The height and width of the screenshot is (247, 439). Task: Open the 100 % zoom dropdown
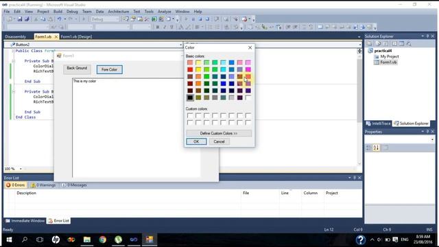(21, 169)
